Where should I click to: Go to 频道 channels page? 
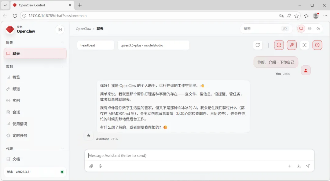pos(35,89)
